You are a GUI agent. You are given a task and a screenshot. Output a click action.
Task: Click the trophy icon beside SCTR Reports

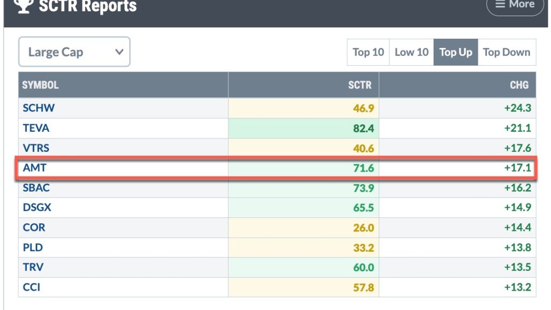pyautogui.click(x=24, y=6)
